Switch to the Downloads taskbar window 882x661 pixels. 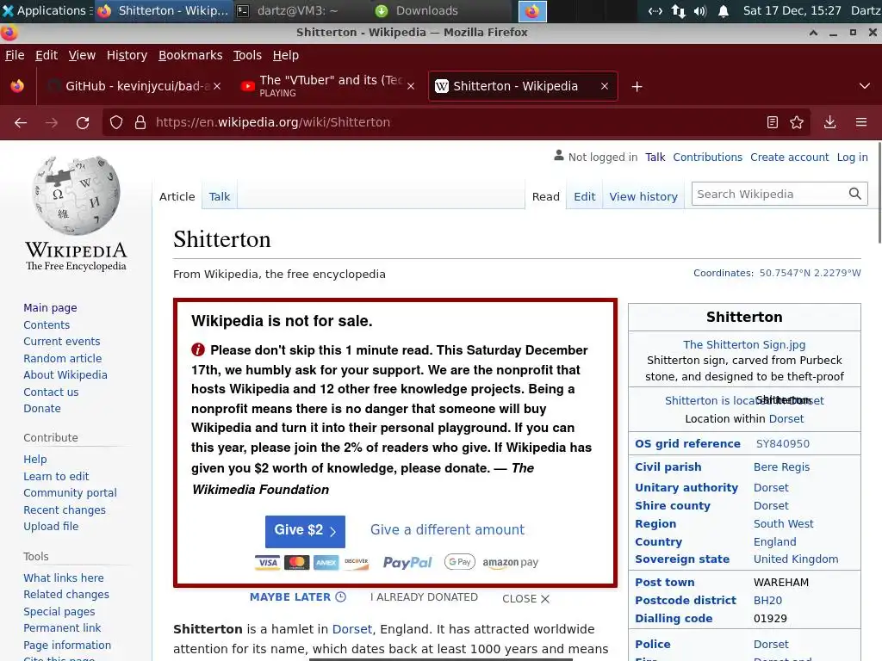click(416, 10)
